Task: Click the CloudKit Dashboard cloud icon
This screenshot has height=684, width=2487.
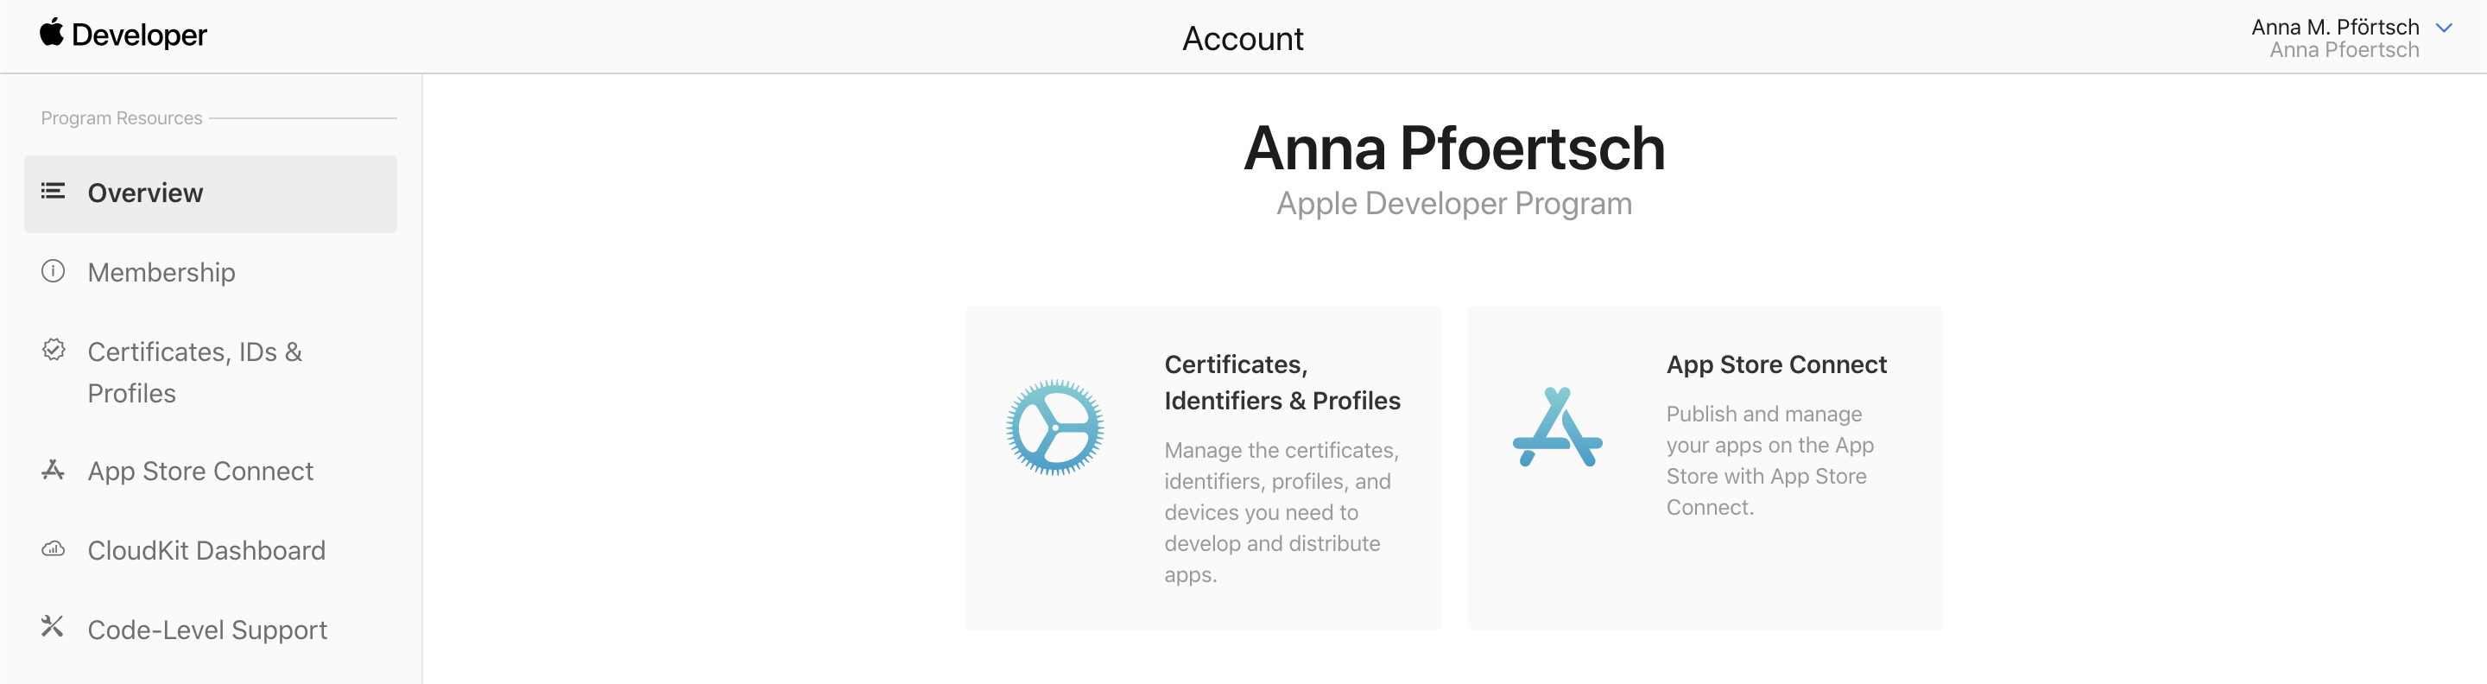Action: [53, 548]
